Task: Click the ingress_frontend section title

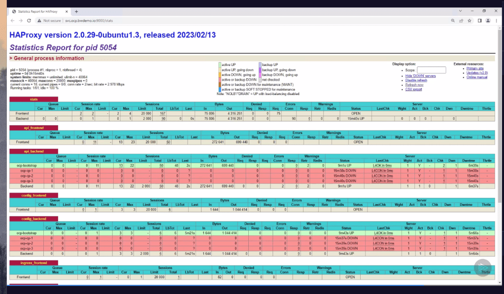Action: [x=34, y=263]
